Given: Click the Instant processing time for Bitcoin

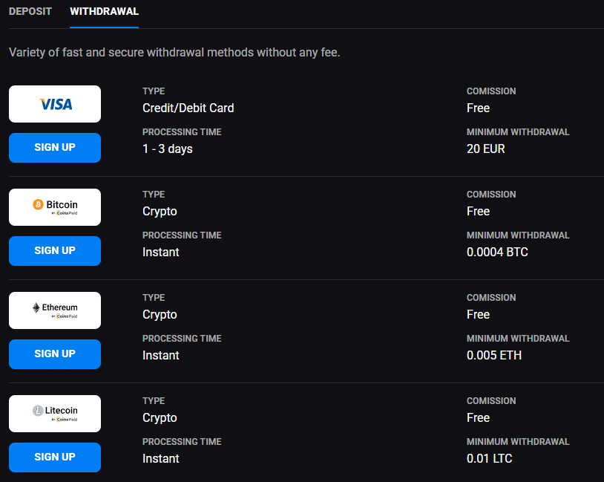Looking at the screenshot, I should pyautogui.click(x=160, y=252).
